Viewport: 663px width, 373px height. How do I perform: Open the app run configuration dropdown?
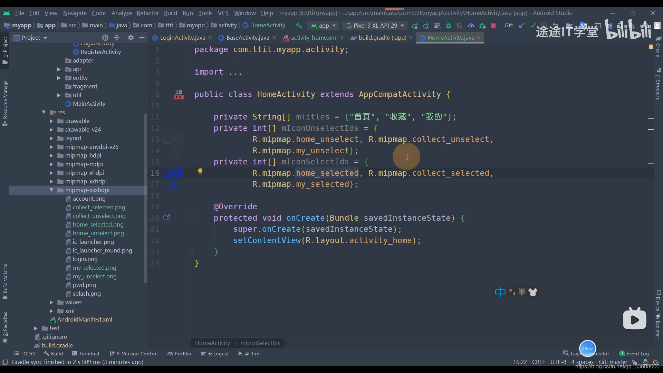[x=324, y=26]
